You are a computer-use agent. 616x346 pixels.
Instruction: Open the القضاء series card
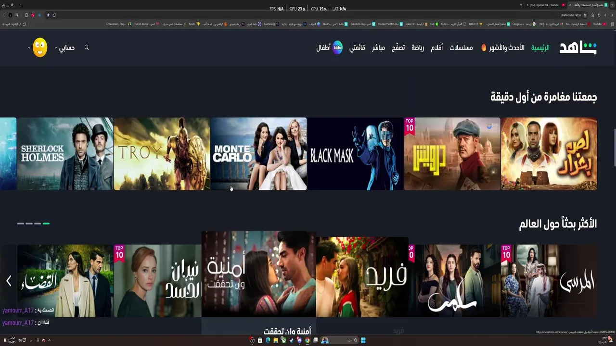click(x=65, y=281)
